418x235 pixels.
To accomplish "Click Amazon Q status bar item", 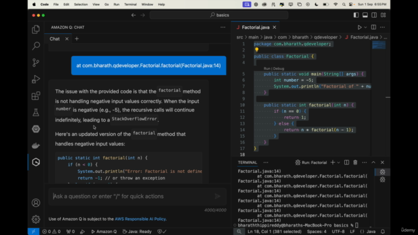I will tap(104, 232).
